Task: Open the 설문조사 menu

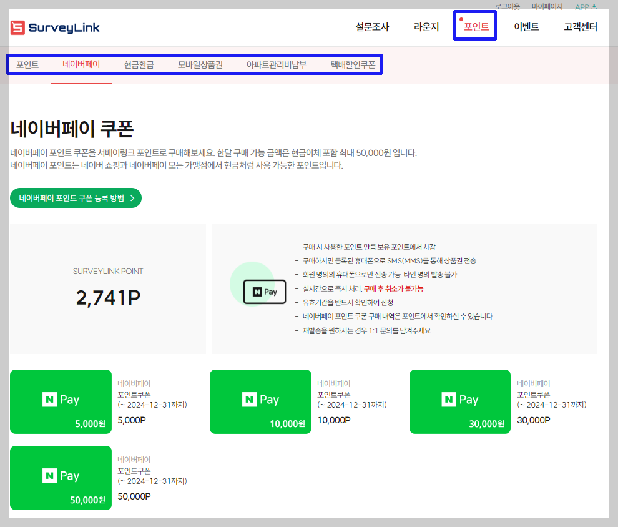Action: click(x=372, y=27)
